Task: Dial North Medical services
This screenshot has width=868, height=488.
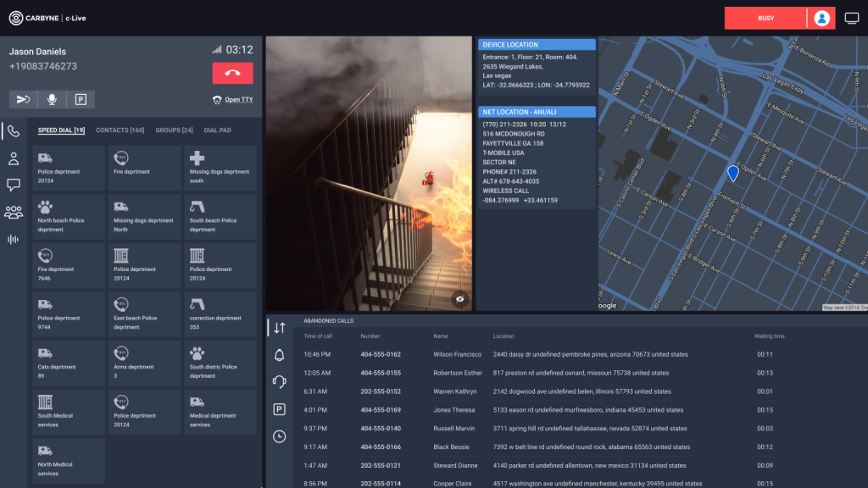Action: click(x=69, y=461)
